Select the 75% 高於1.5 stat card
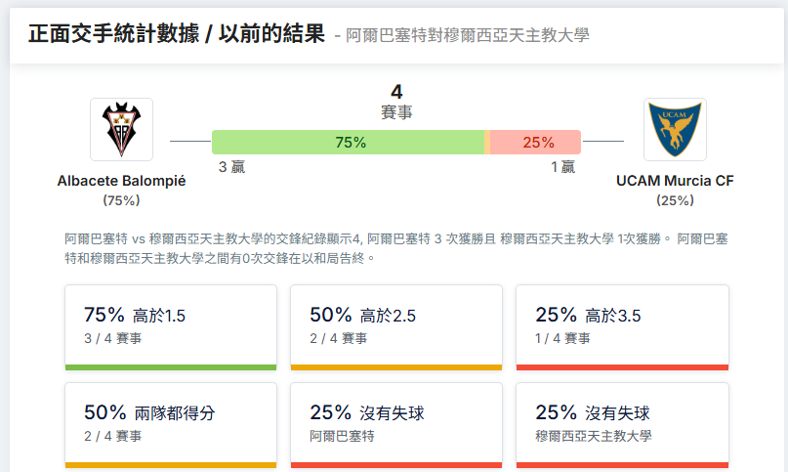 tap(171, 327)
